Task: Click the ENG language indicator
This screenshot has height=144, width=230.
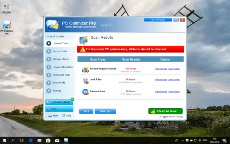Action: [205, 140]
